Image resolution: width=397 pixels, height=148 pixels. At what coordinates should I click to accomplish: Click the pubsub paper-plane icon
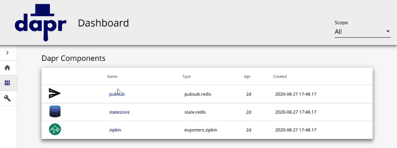coord(55,94)
